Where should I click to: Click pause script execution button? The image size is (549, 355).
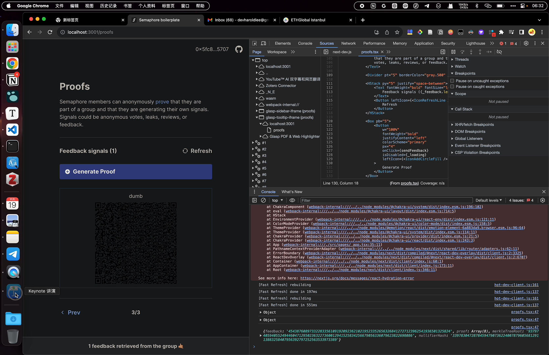click(453, 52)
